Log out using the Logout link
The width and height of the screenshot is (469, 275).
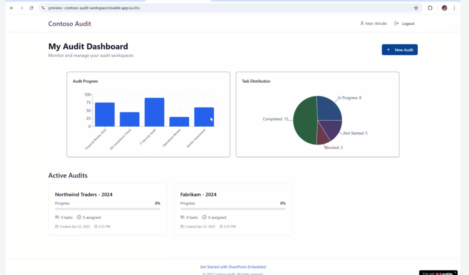[405, 23]
